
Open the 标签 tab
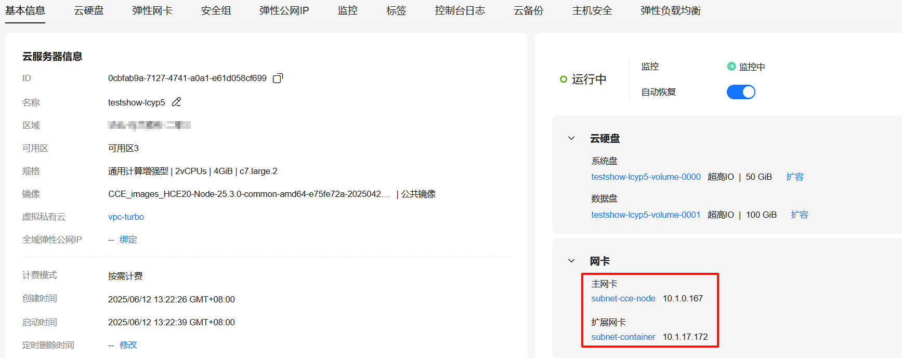pos(396,10)
